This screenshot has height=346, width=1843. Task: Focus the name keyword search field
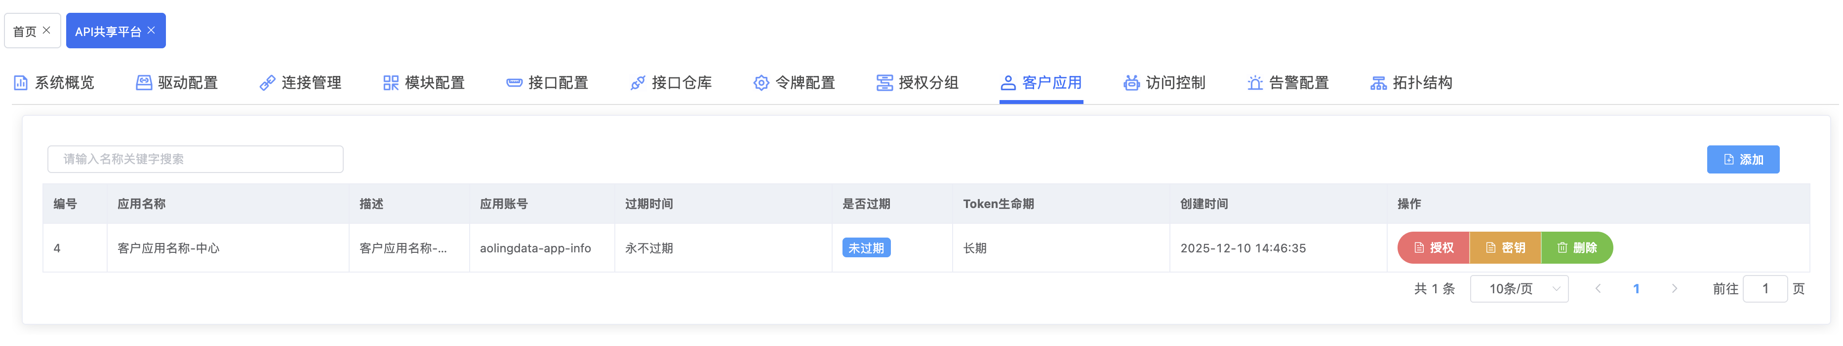tap(196, 159)
